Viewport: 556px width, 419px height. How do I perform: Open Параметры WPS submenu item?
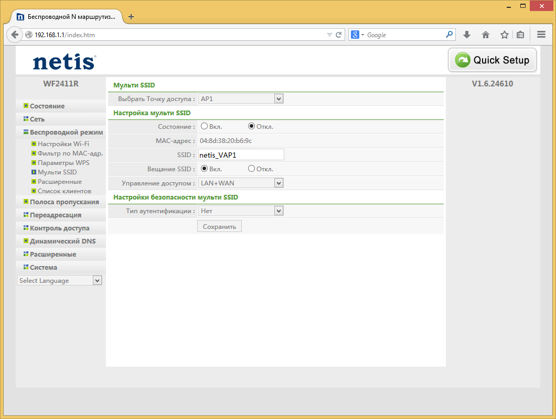pos(63,162)
